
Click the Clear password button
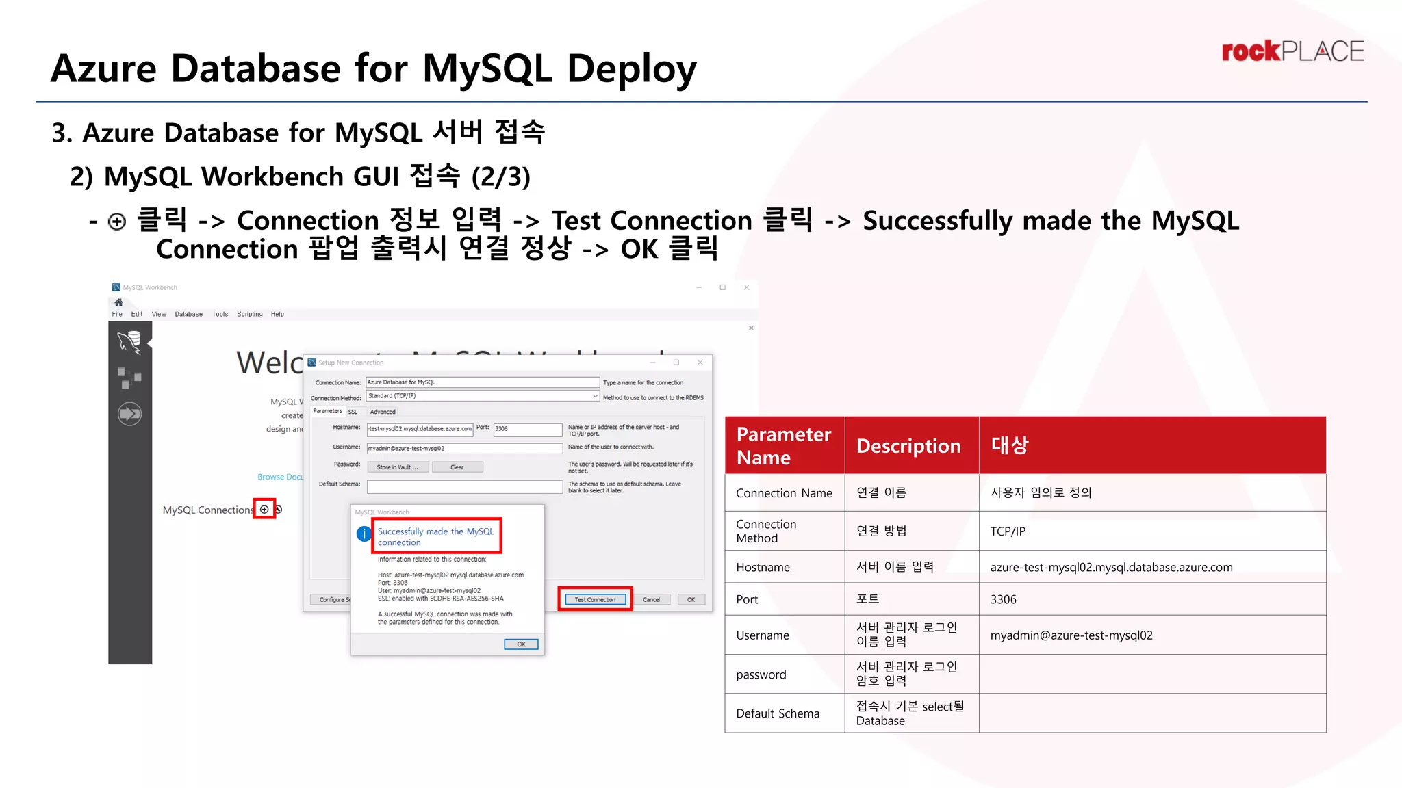point(457,467)
